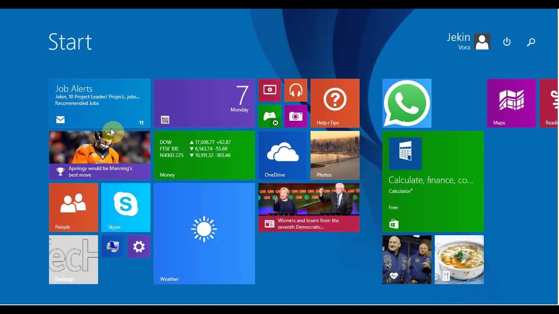
Task: Open the OneDrive tile
Action: pos(283,155)
